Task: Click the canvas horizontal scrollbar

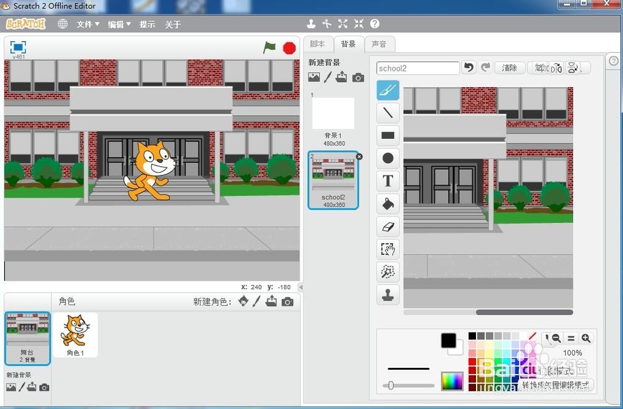Action: (x=525, y=312)
